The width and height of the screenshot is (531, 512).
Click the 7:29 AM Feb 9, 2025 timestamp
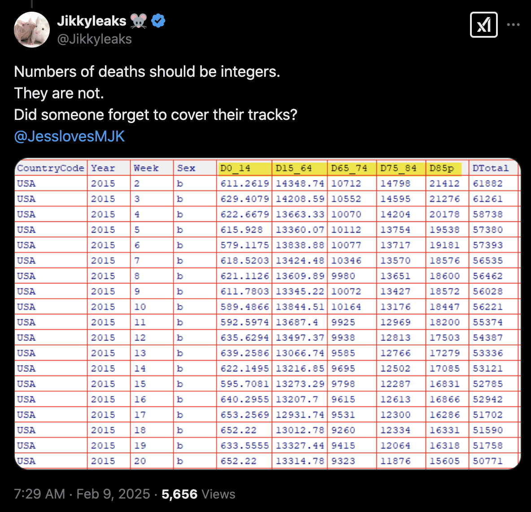[x=82, y=494]
